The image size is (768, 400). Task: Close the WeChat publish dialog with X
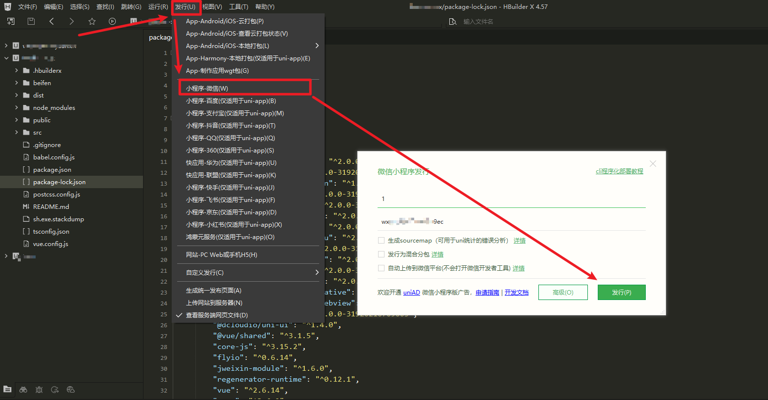tap(653, 163)
